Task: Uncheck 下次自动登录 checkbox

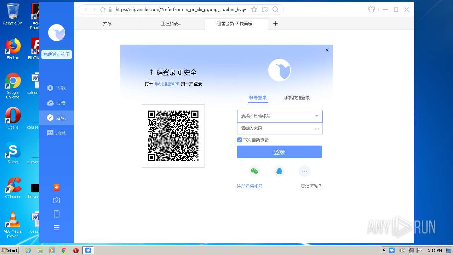Action: 240,140
